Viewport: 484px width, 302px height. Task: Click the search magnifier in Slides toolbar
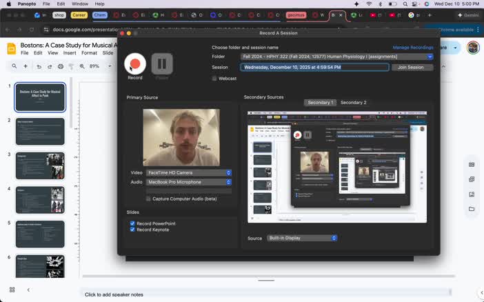(x=14, y=66)
